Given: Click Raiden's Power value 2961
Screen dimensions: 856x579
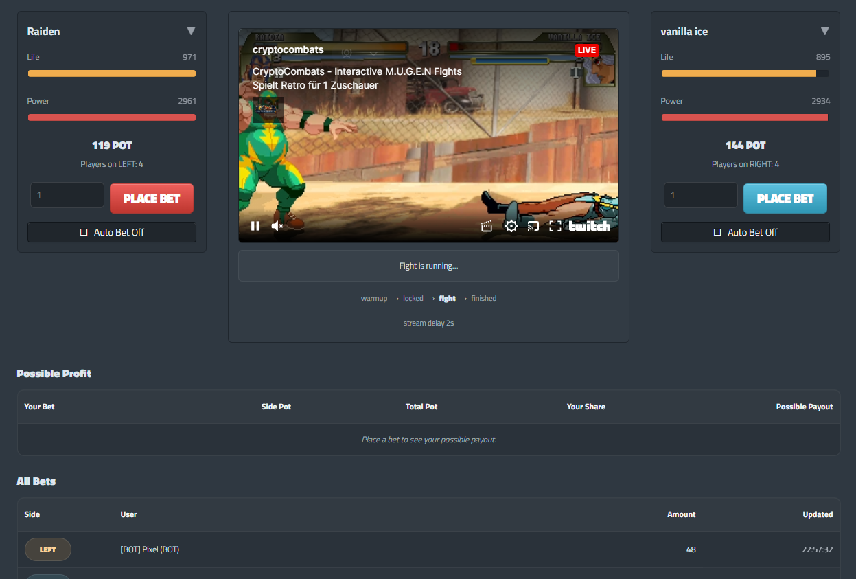Looking at the screenshot, I should click(x=187, y=101).
